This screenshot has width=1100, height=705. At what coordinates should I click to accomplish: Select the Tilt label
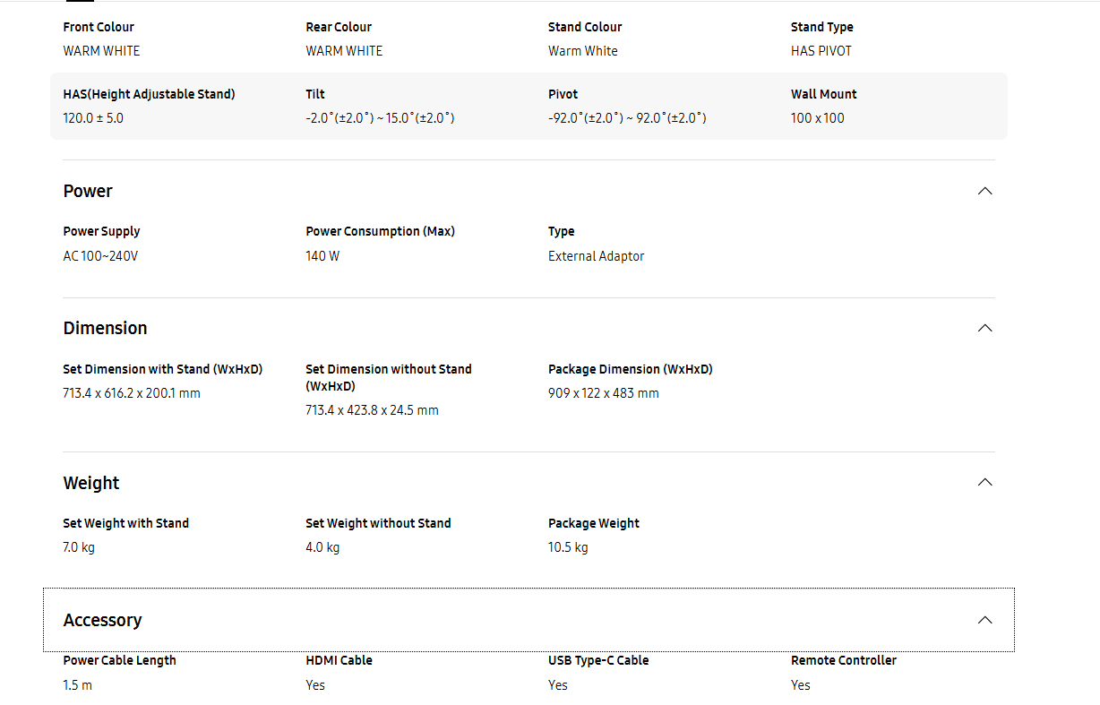coord(315,94)
